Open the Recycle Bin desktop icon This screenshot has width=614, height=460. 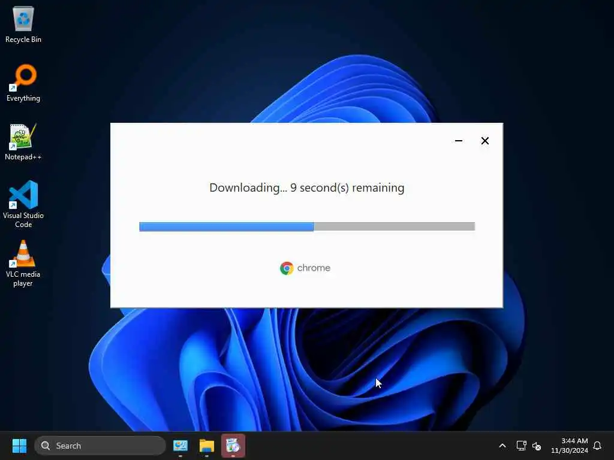23,24
